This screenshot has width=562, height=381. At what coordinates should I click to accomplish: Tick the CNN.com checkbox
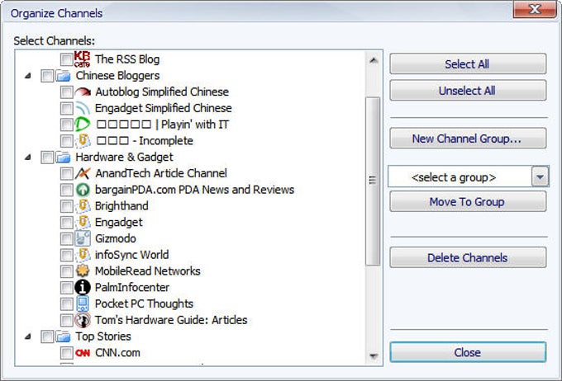[x=66, y=353]
